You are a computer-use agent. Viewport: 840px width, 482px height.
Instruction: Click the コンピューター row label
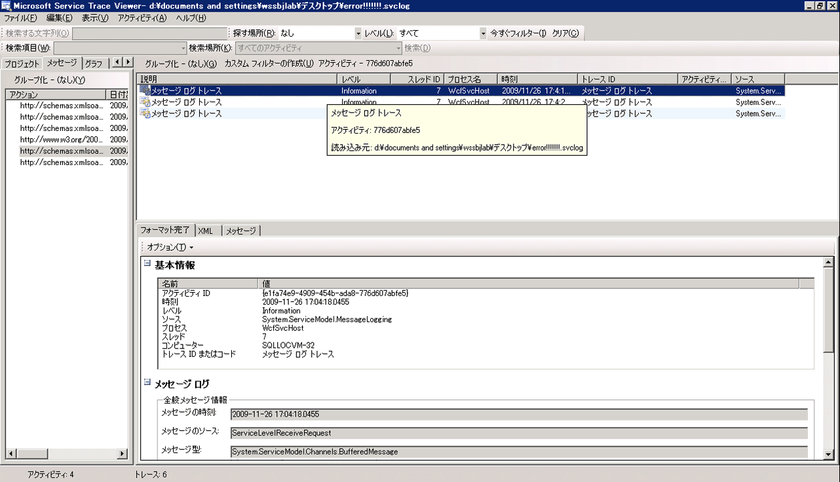click(x=183, y=345)
